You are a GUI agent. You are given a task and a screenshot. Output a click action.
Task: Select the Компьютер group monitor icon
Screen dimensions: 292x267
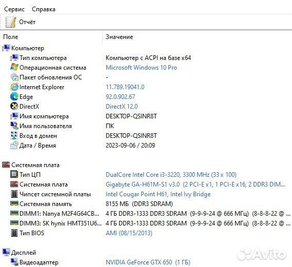click(x=6, y=48)
